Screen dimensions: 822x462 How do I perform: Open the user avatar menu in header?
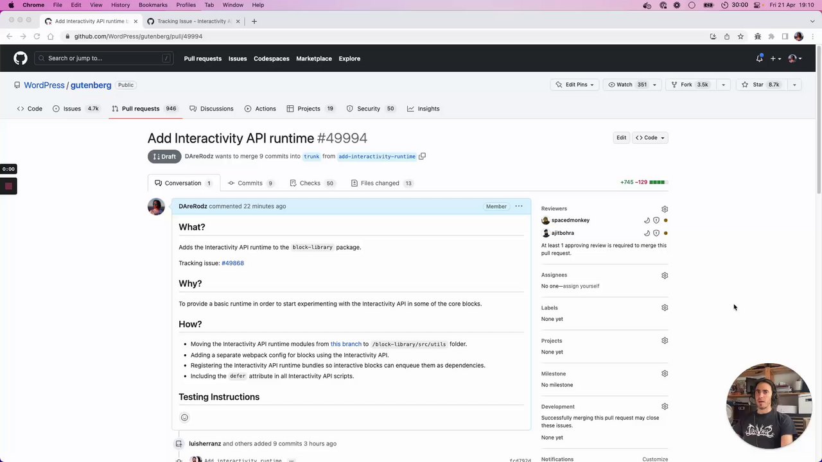pos(794,58)
